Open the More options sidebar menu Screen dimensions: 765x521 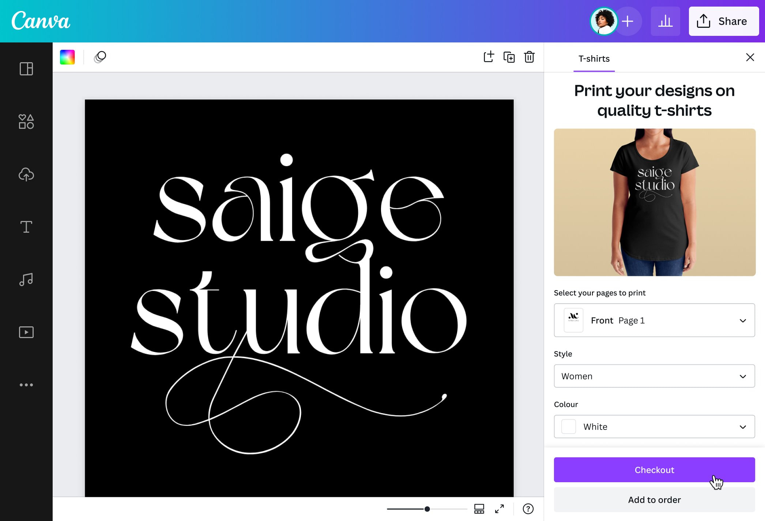[x=26, y=385]
